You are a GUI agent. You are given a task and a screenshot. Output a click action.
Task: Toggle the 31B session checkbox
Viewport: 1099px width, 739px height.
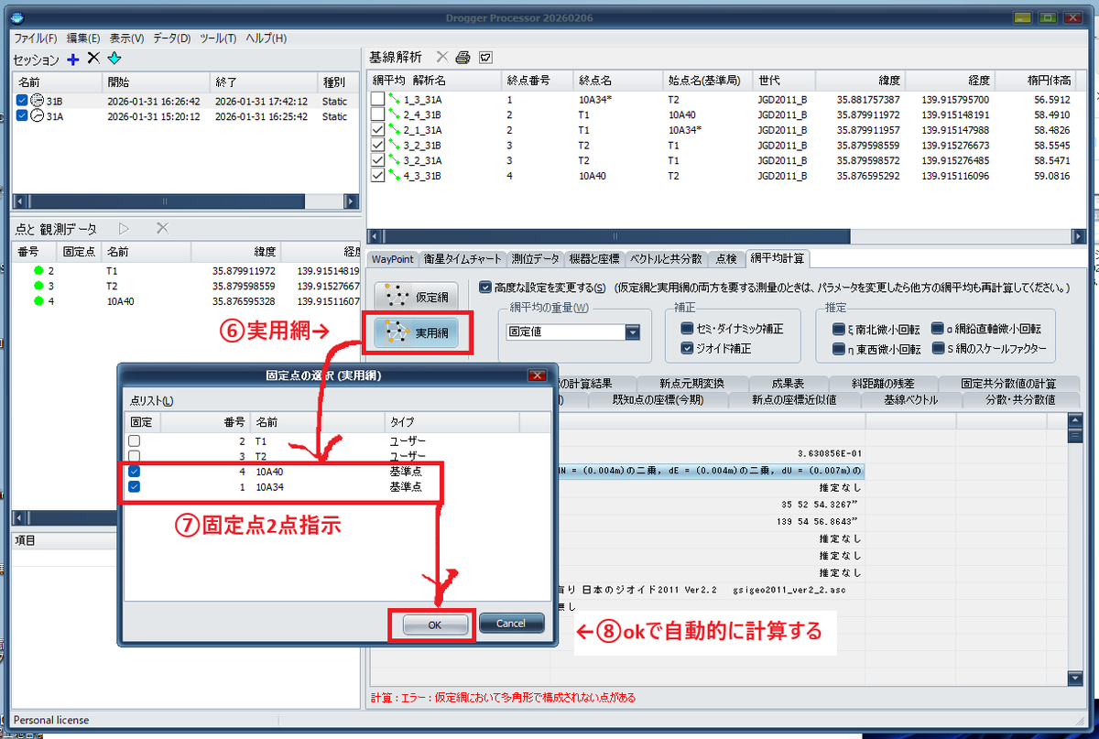22,101
